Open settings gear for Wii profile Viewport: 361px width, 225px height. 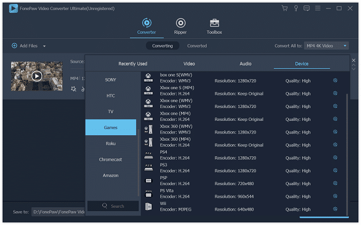pos(335,209)
